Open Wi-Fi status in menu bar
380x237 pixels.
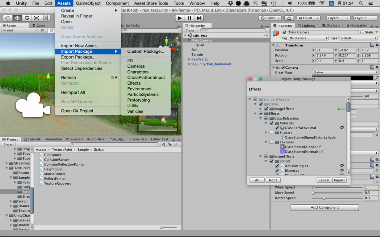(x=322, y=3)
